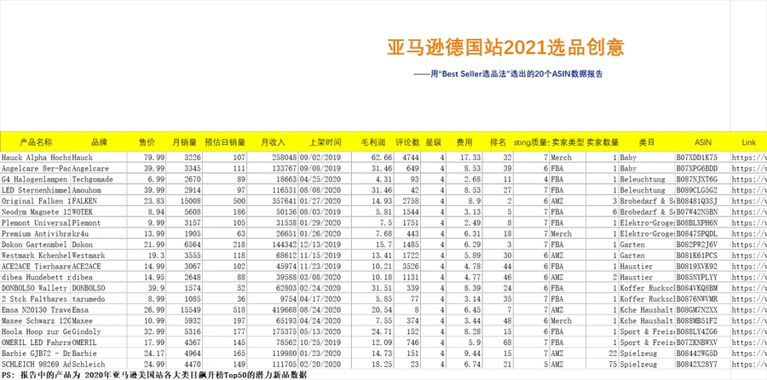
Task: Select the OMERIL brand cell
Action: 99,343
